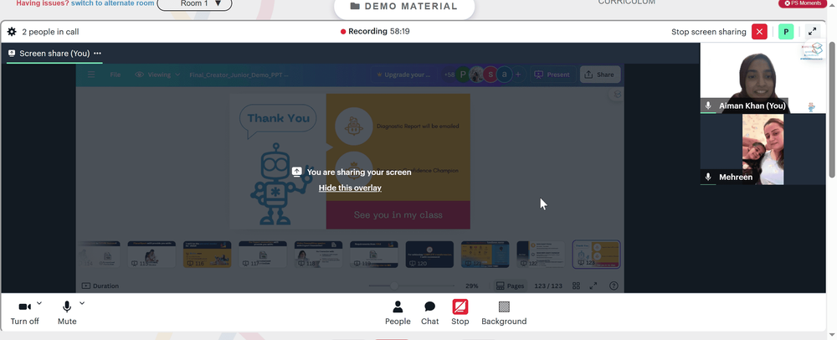Open Screen share options three-dot menu

point(98,54)
